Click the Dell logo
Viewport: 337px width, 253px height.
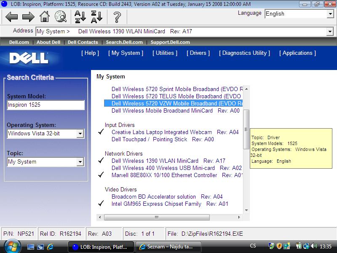click(x=29, y=58)
